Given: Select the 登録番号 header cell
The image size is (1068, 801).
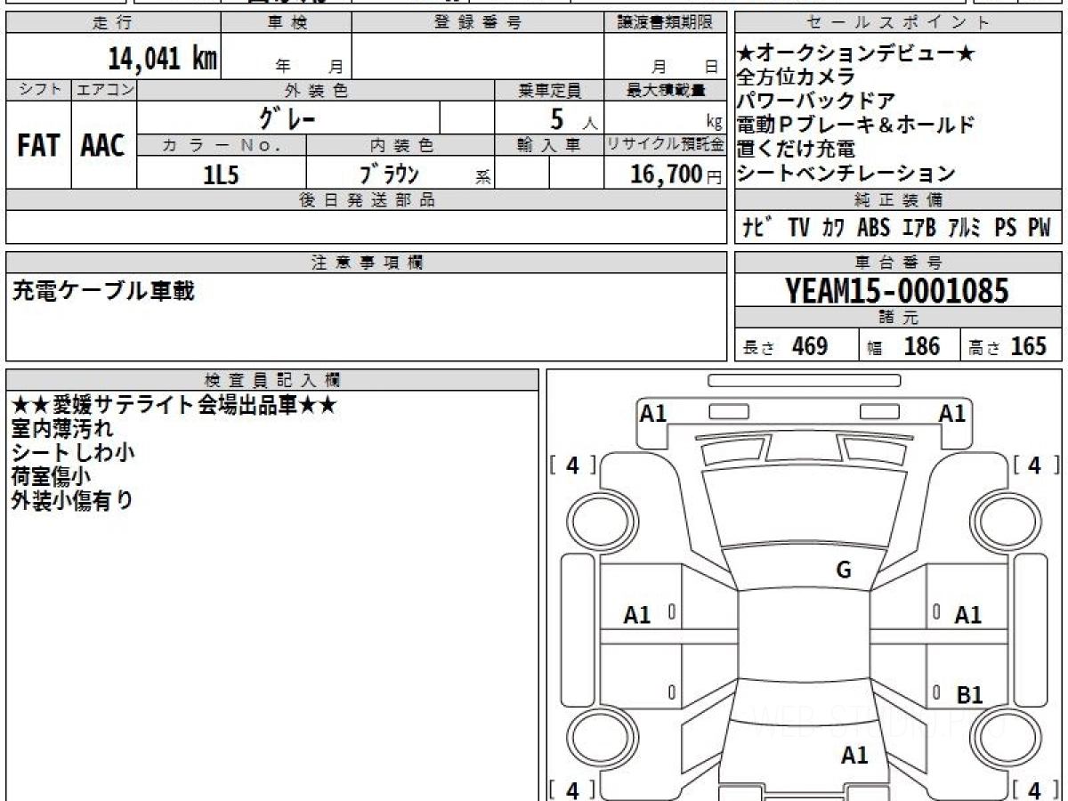Looking at the screenshot, I should pyautogui.click(x=478, y=23).
